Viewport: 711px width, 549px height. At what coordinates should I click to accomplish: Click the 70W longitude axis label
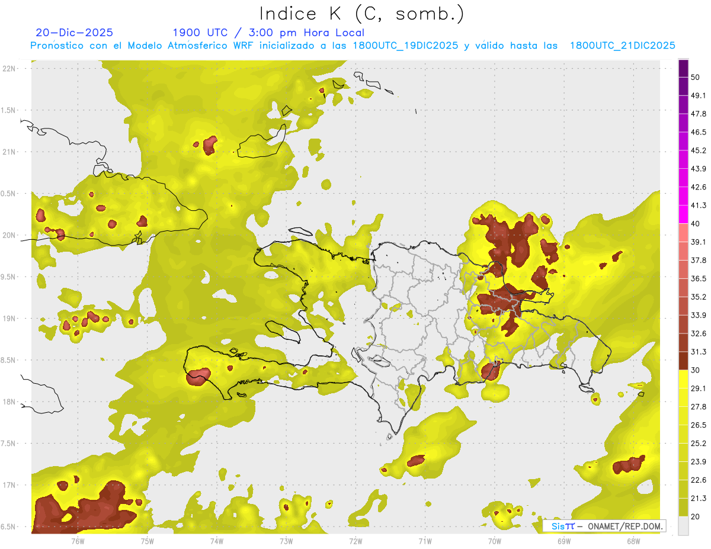coord(495,540)
